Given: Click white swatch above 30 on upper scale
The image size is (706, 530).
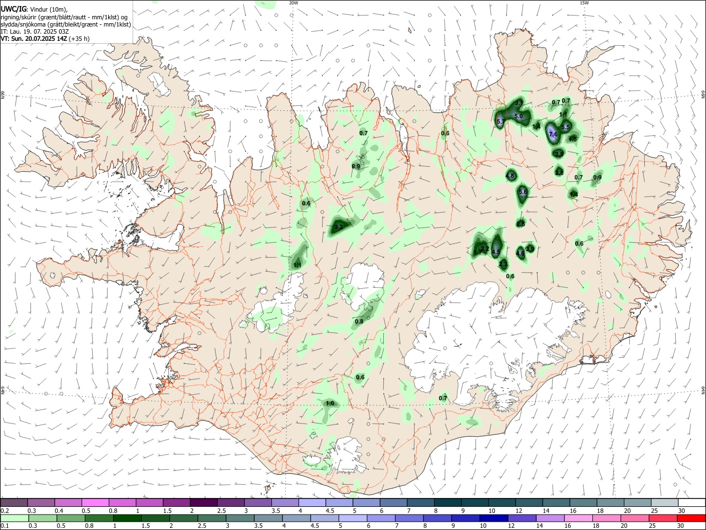Looking at the screenshot, I should tap(692, 502).
